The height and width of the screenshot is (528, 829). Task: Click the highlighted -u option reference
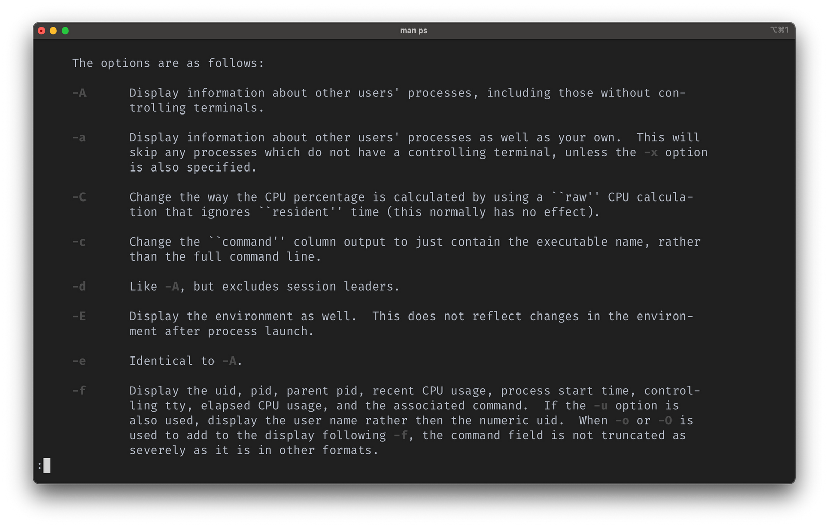tap(600, 406)
